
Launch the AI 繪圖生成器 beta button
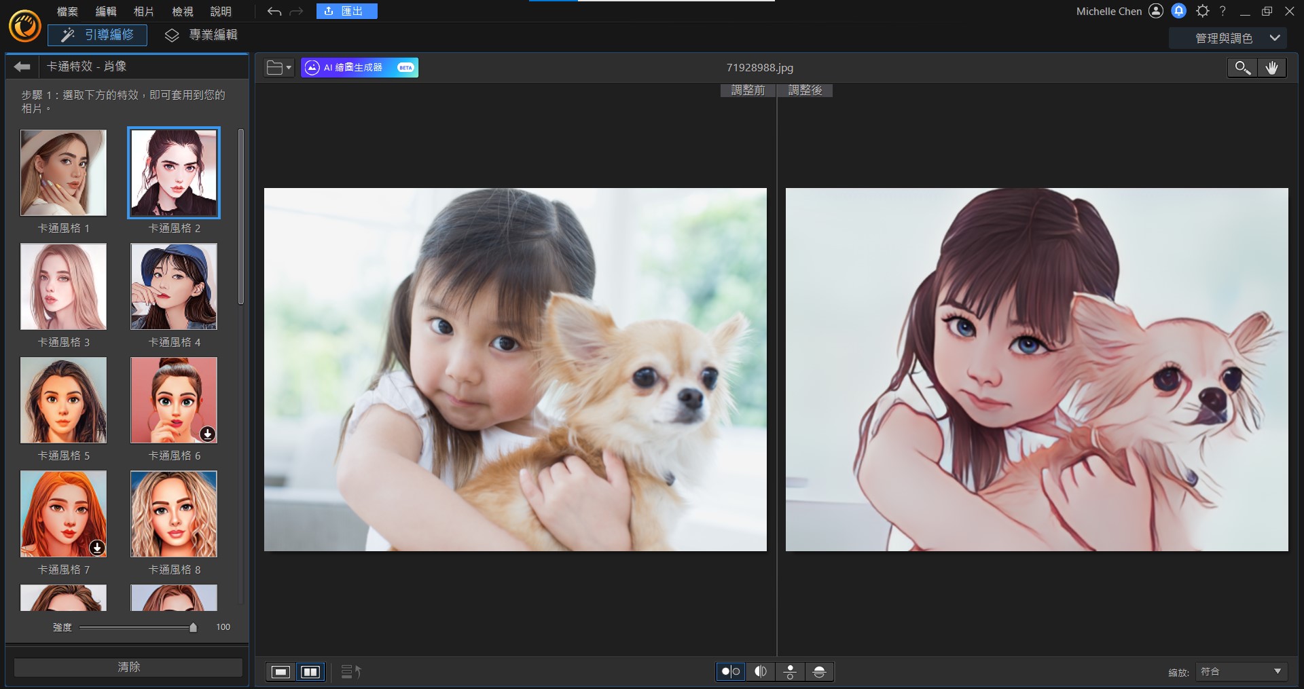point(359,67)
